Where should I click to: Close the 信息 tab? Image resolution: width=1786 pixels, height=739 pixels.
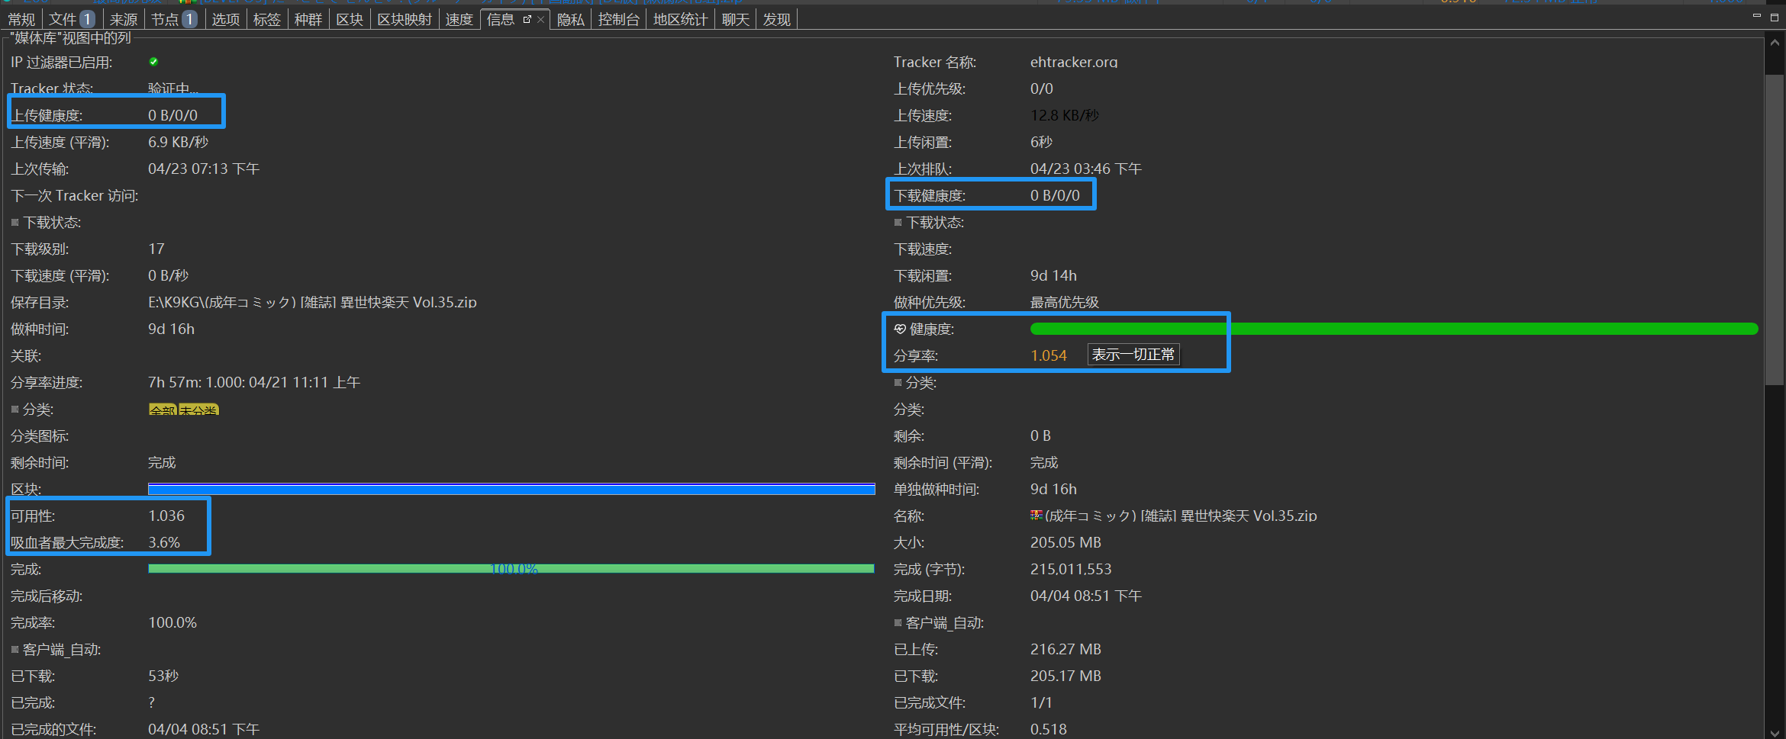(541, 19)
